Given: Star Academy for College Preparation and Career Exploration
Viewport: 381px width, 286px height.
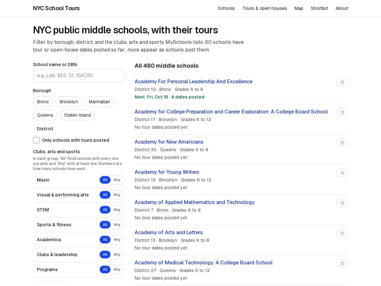Looking at the screenshot, I should click(x=342, y=112).
